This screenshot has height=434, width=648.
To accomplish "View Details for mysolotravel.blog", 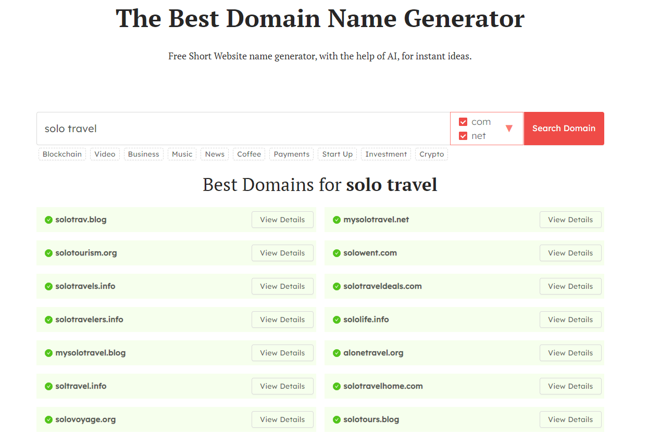I will click(x=282, y=353).
